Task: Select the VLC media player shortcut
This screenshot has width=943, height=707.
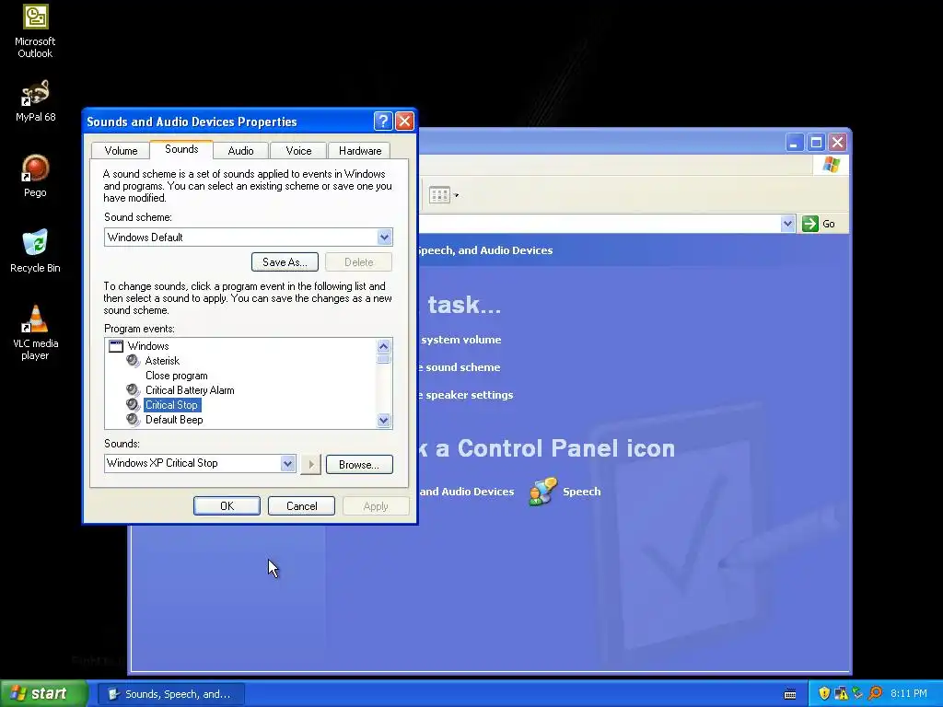Action: [35, 331]
